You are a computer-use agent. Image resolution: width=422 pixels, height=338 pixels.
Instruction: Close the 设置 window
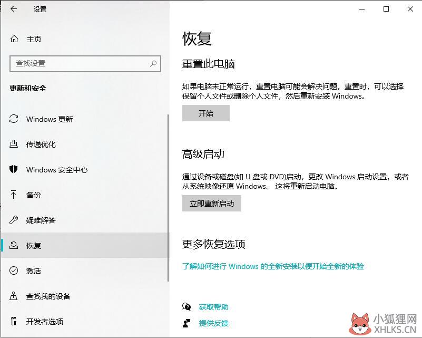pyautogui.click(x=410, y=9)
